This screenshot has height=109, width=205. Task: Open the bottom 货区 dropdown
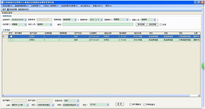click(x=53, y=105)
